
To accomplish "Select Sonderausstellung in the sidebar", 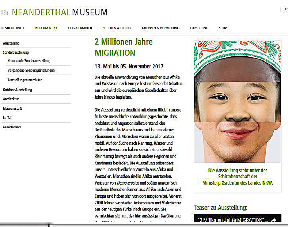I will point(16,53).
